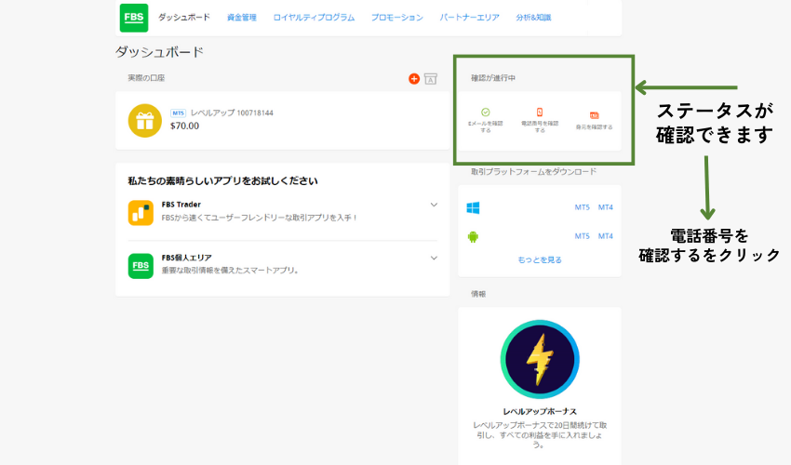
Task: Click the FBS個人エリア title text
Action: pyautogui.click(x=187, y=258)
